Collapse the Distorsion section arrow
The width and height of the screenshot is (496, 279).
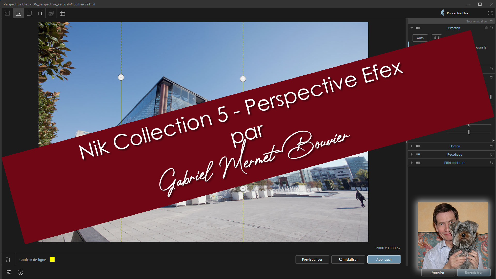coord(412,28)
